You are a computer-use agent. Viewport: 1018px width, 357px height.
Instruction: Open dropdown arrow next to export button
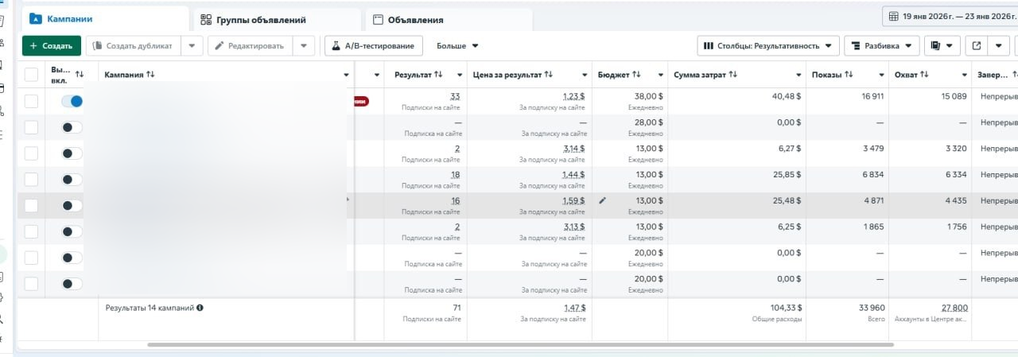(x=999, y=46)
